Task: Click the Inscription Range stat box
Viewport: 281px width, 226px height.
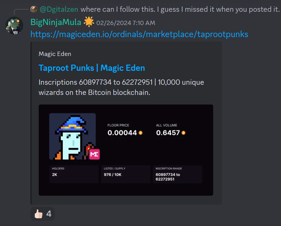Action: 178,174
